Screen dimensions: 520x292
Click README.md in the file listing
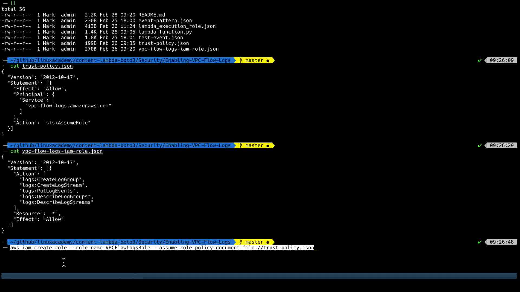[x=151, y=15]
